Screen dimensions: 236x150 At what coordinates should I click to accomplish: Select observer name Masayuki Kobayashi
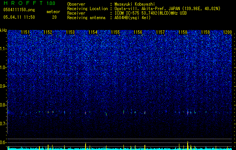[135, 4]
